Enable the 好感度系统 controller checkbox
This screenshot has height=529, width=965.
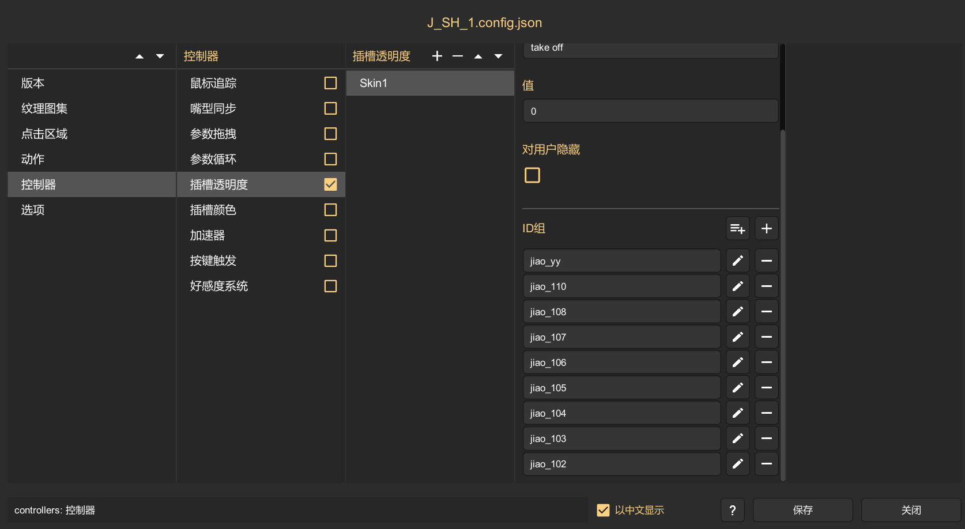pyautogui.click(x=331, y=286)
